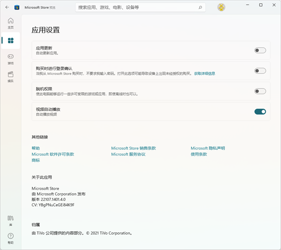The image size is (281, 250).
Task: Click the 使用条款 link
Action: (x=199, y=154)
